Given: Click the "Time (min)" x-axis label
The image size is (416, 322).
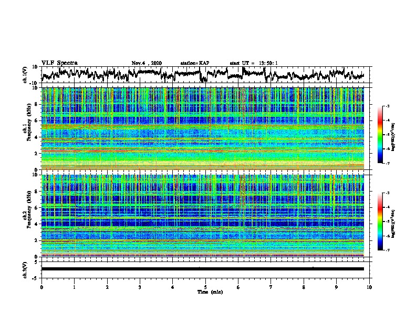Looking at the screenshot, I should (x=210, y=292).
